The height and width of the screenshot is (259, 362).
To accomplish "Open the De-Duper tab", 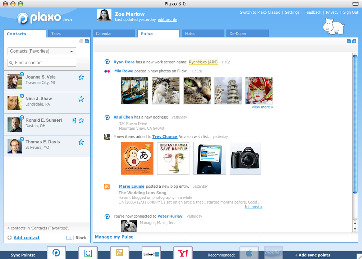I will click(x=248, y=34).
